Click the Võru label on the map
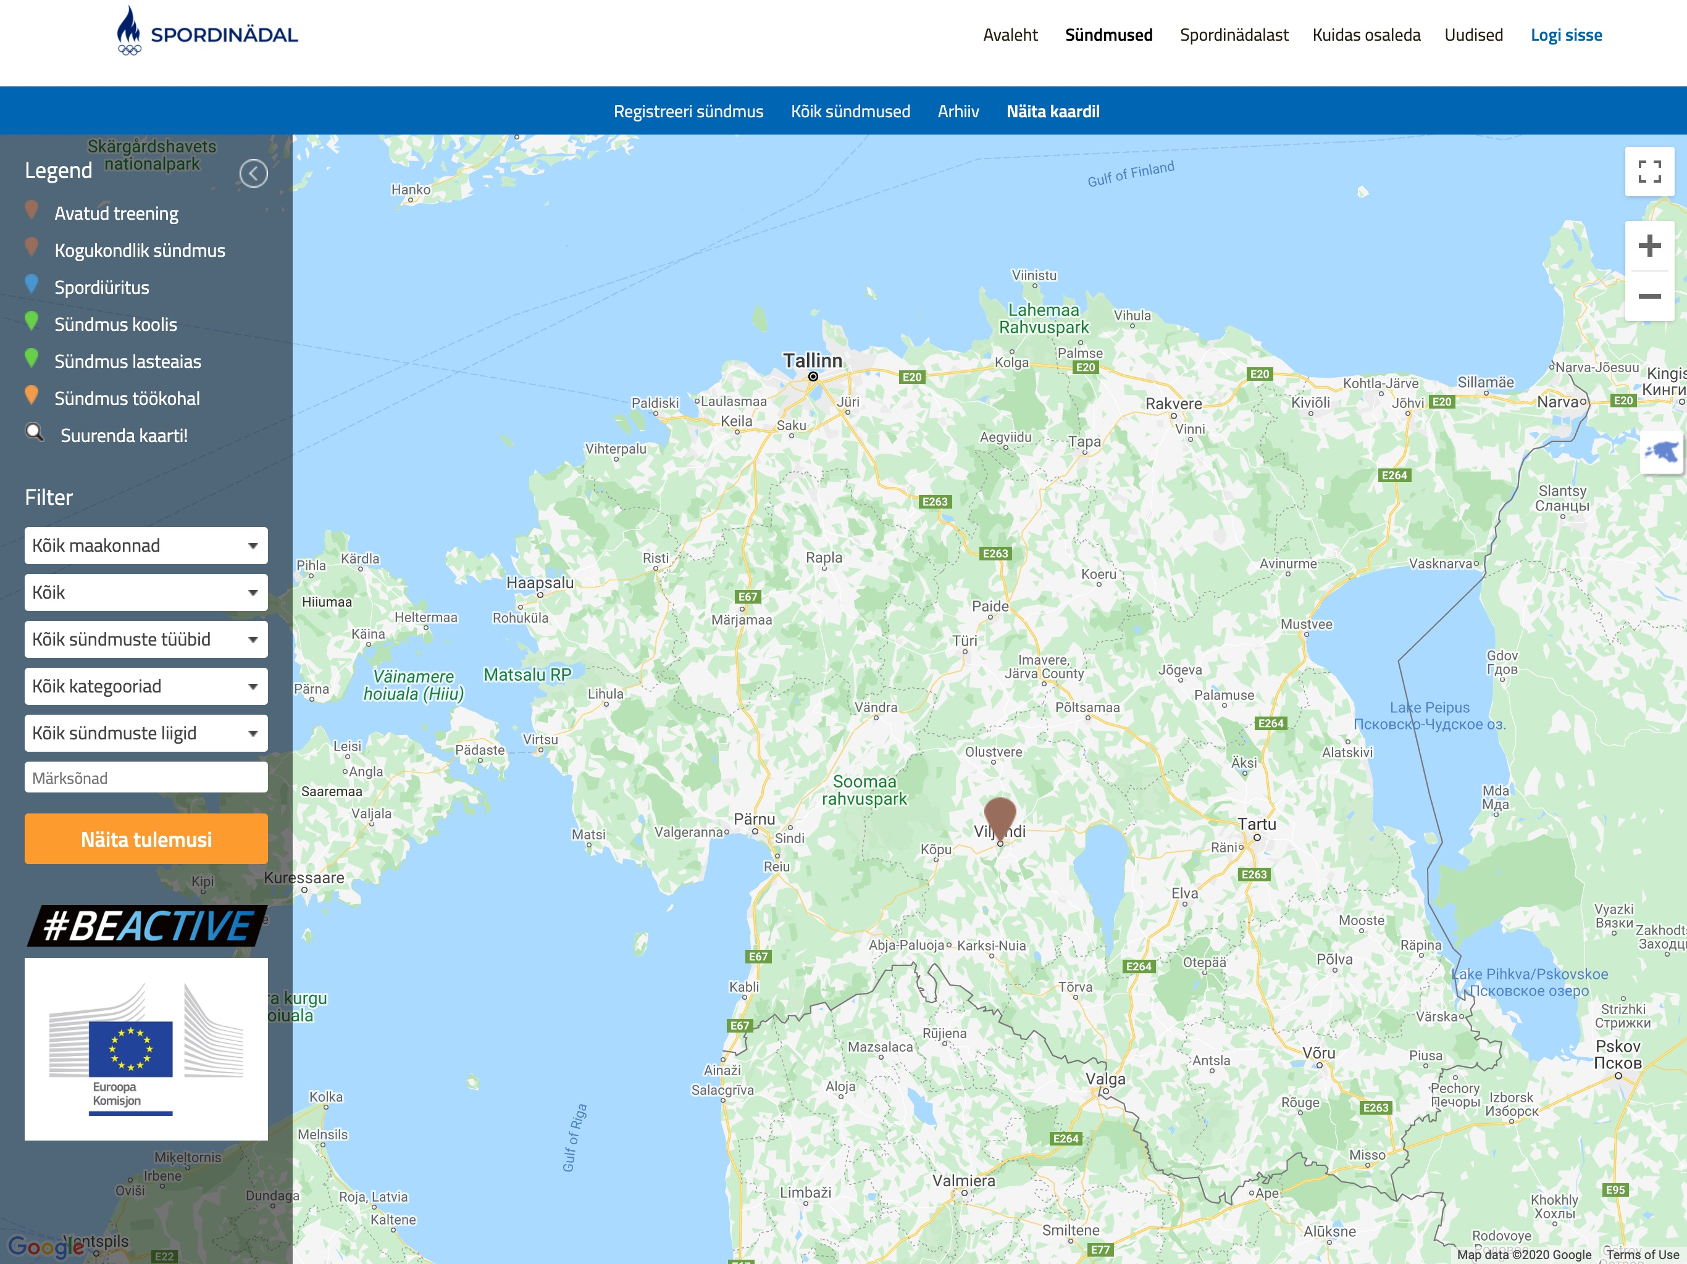This screenshot has height=1264, width=1687. click(1318, 1053)
